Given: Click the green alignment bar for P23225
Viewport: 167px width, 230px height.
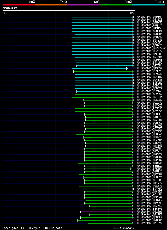Looking at the screenshot, I should click(x=103, y=71).
